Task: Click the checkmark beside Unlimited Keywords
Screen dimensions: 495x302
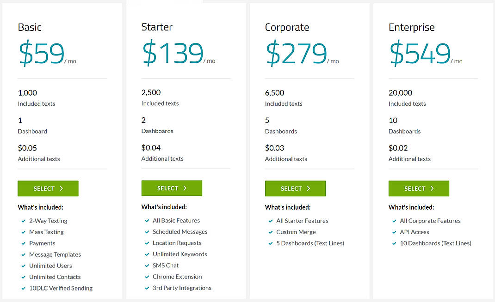Action: coord(147,254)
